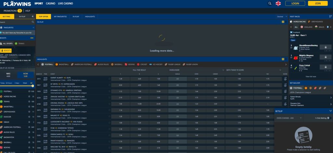Click the locked odds for Mighty Magnus

coord(325,57)
